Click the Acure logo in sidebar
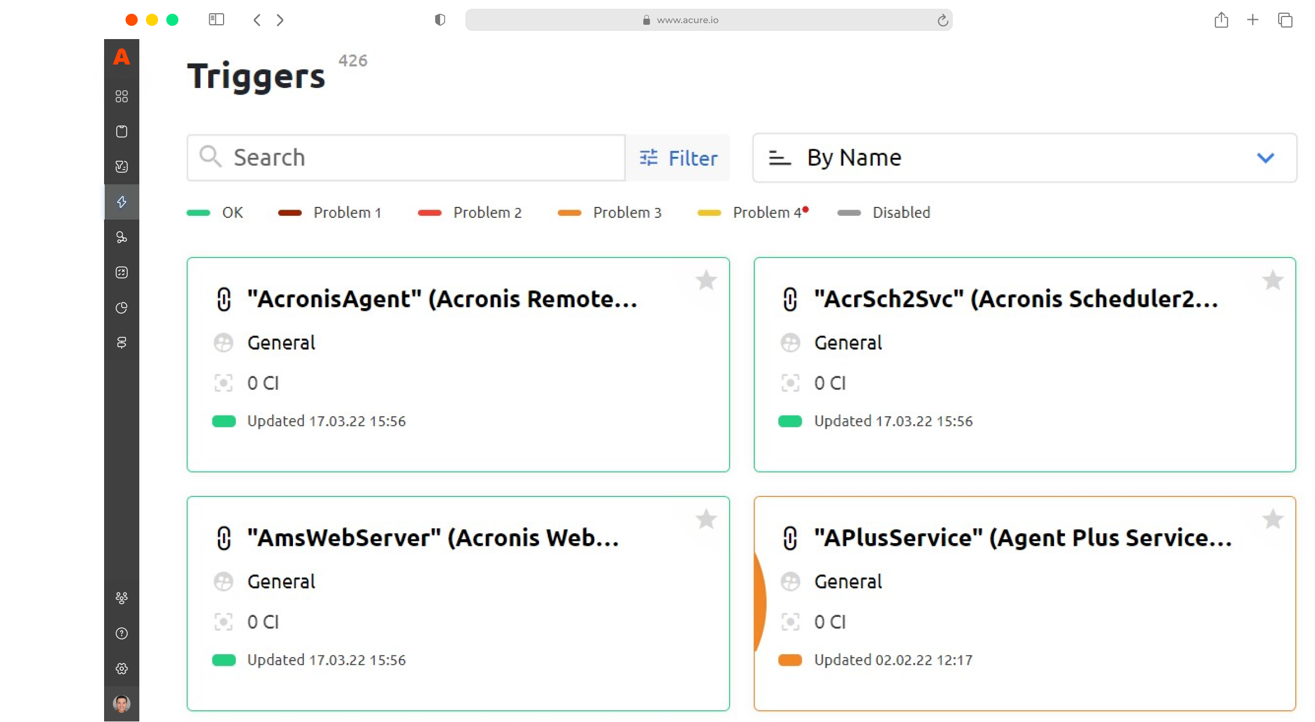The width and height of the screenshot is (1315, 722). [x=121, y=57]
